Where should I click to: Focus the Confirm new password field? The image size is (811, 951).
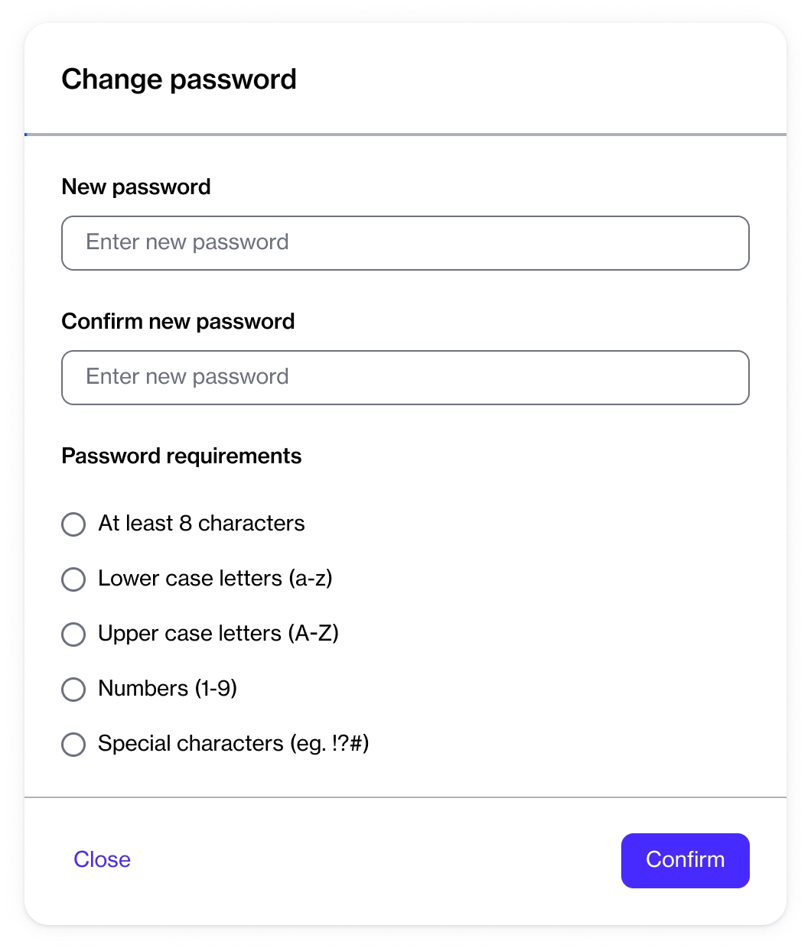(x=405, y=378)
